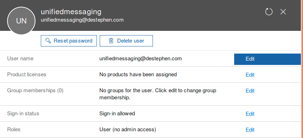Edit the User name row
Screen dimensions: 303x138
pyautogui.click(x=268, y=59)
